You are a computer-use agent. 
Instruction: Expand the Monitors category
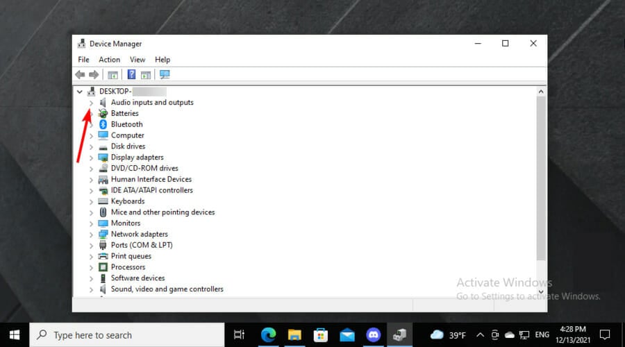pos(91,223)
